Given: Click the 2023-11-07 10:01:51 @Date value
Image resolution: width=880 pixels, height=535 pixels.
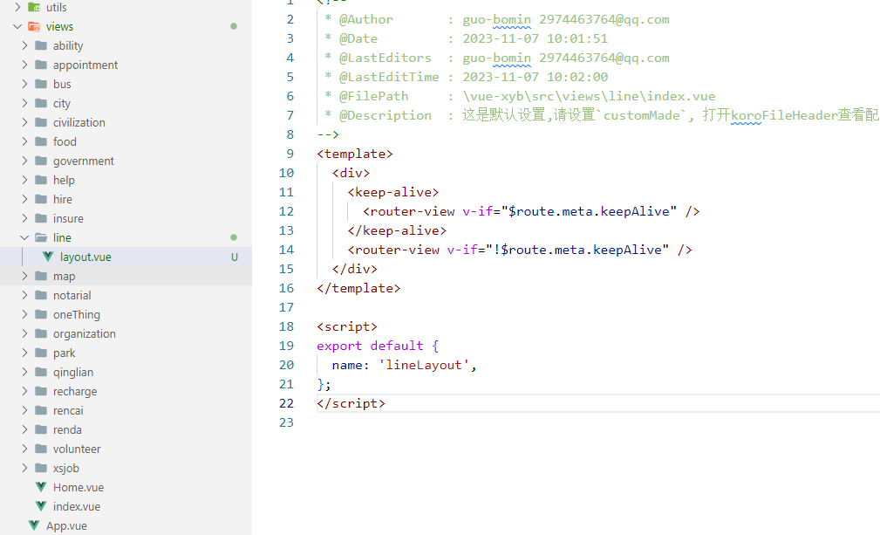Looking at the screenshot, I should pos(535,38).
